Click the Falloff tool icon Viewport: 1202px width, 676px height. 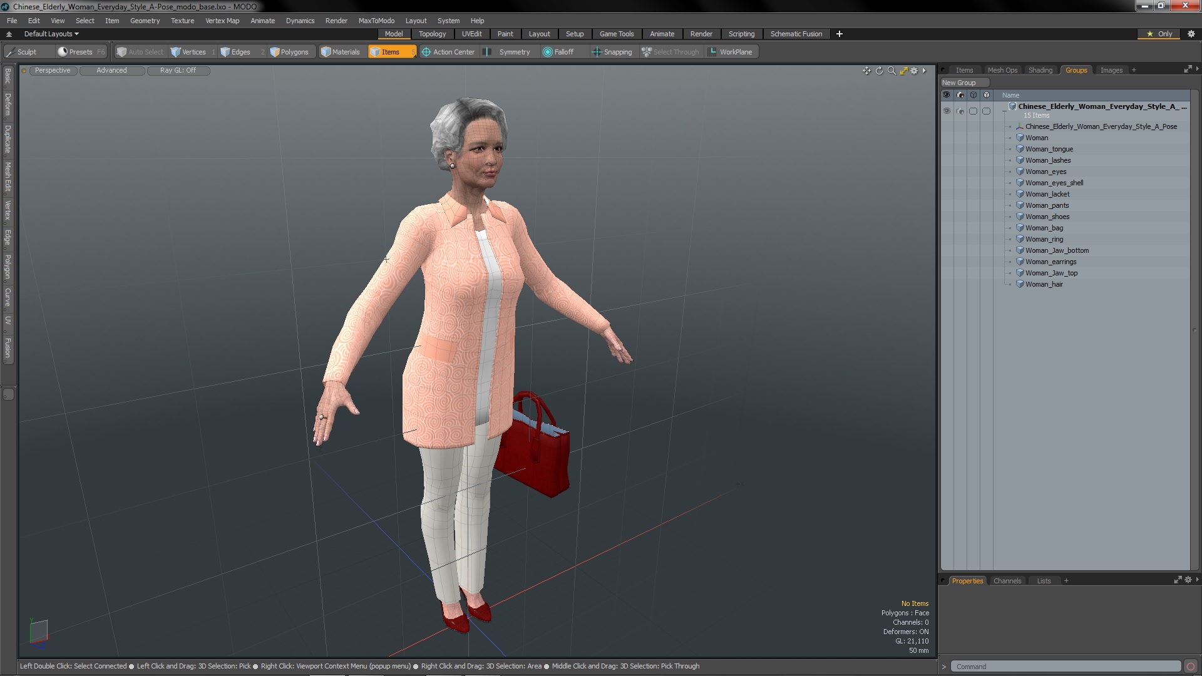(548, 52)
